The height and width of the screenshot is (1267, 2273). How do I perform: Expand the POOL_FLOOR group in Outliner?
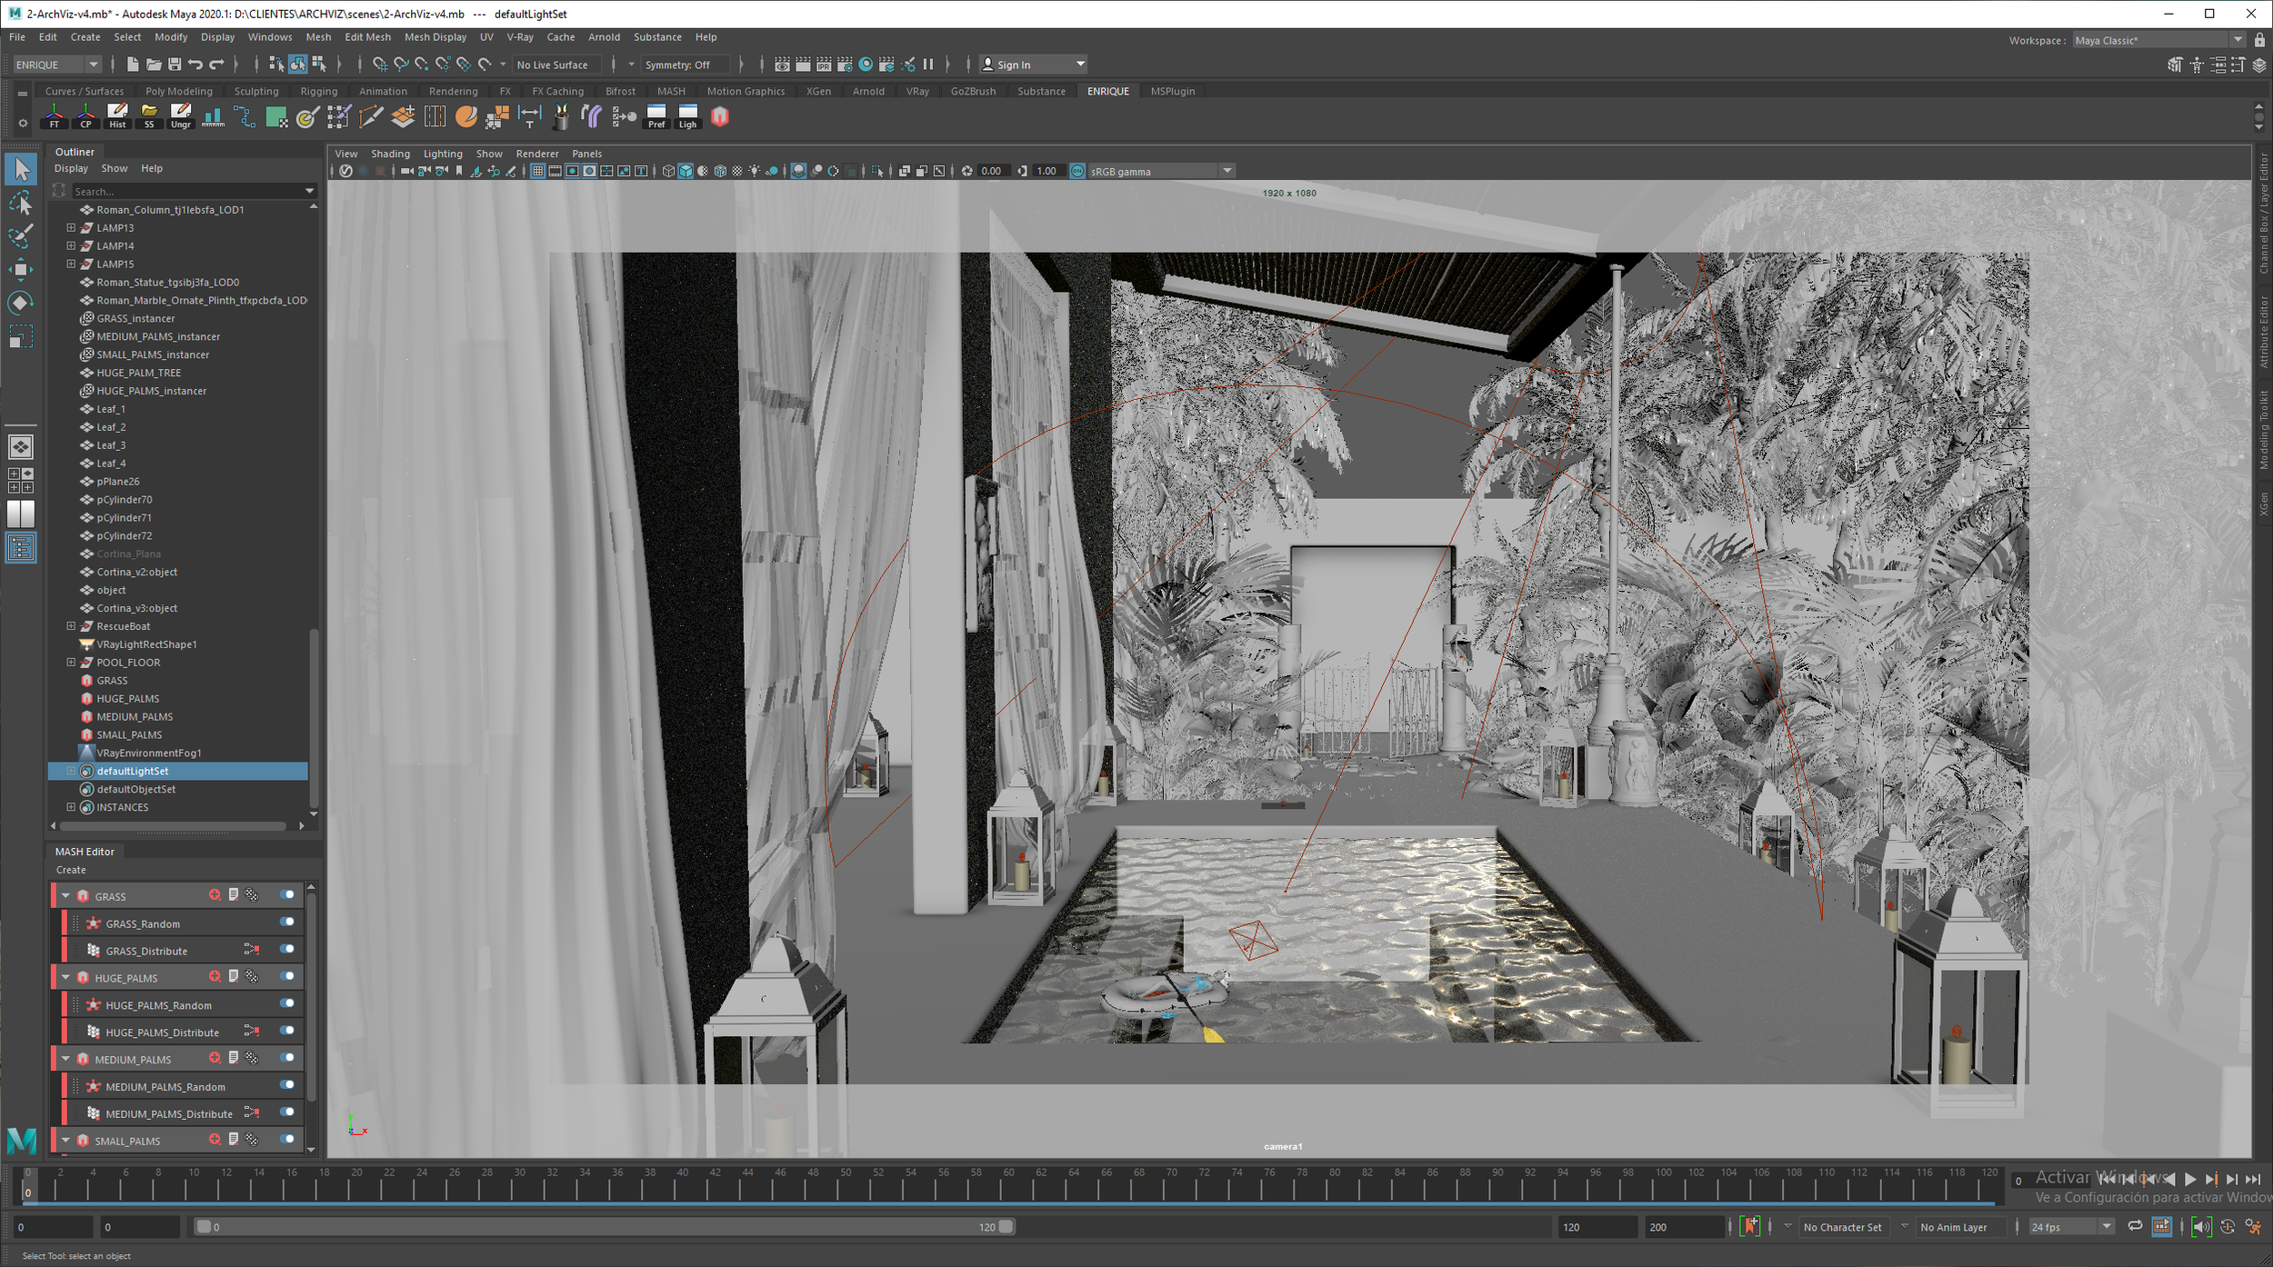tap(71, 663)
